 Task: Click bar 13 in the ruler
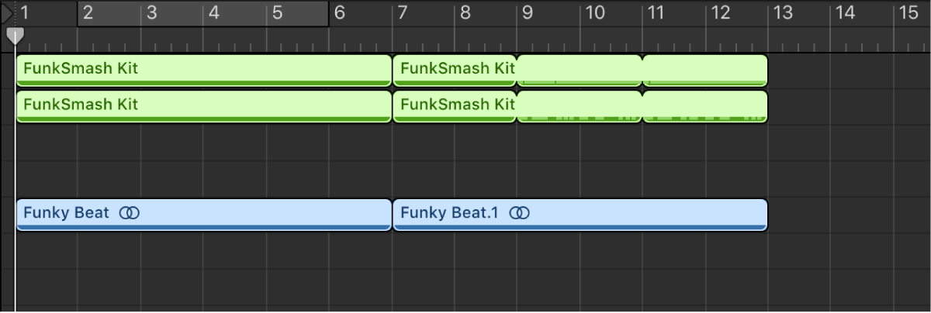781,13
